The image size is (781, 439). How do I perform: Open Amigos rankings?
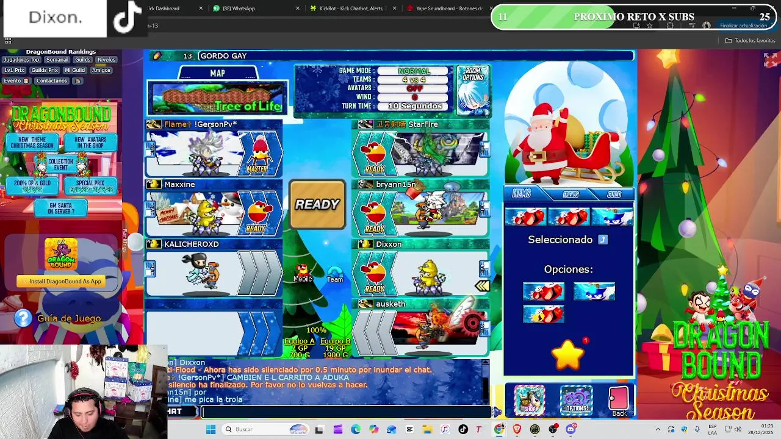click(x=101, y=70)
